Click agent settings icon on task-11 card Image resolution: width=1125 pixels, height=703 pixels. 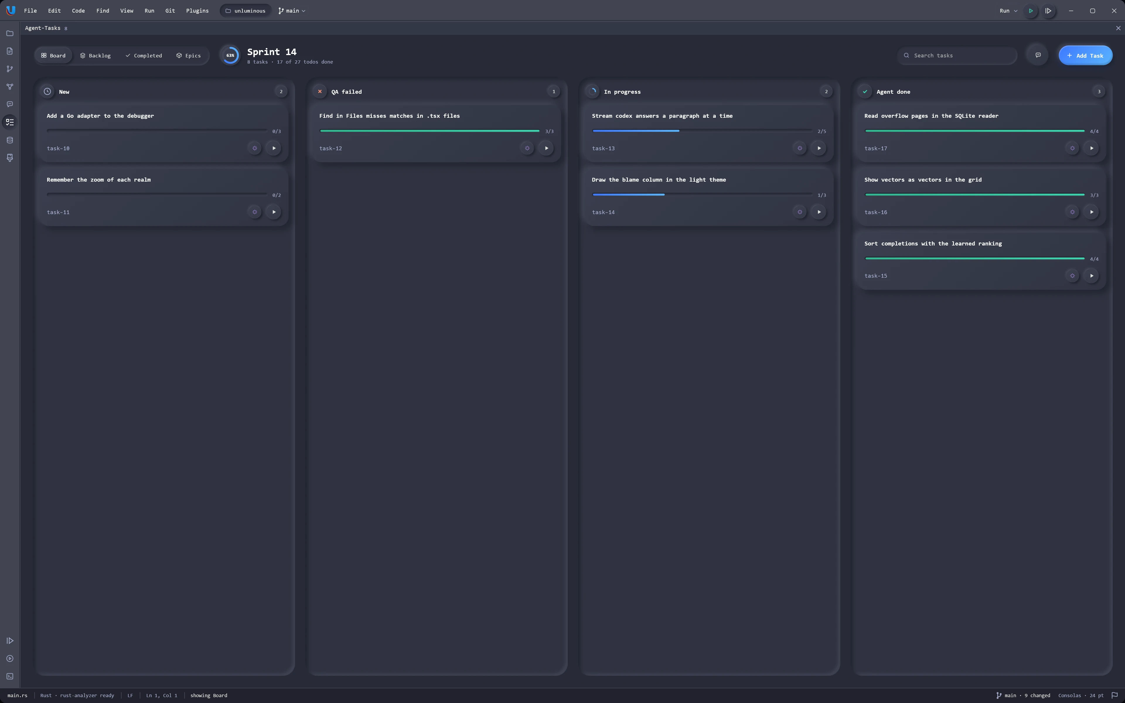254,212
